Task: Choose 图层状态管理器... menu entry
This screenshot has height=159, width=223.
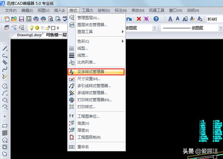Action: (97, 25)
